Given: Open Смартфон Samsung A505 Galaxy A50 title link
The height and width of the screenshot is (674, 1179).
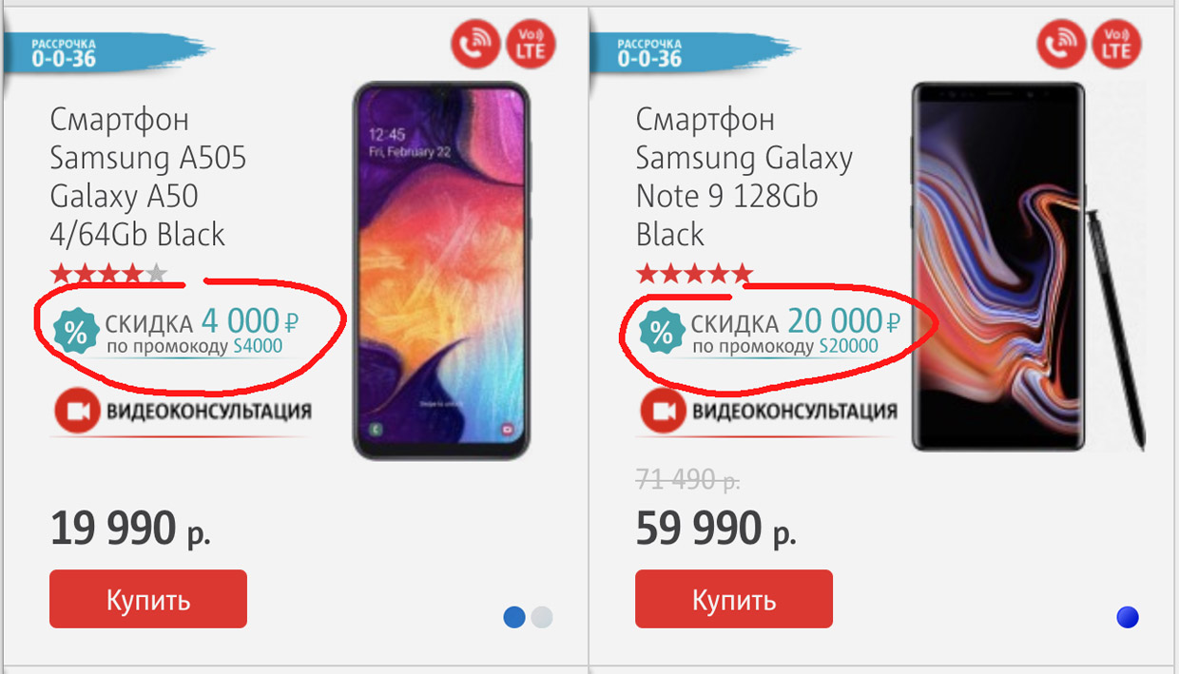Looking at the screenshot, I should 148,177.
